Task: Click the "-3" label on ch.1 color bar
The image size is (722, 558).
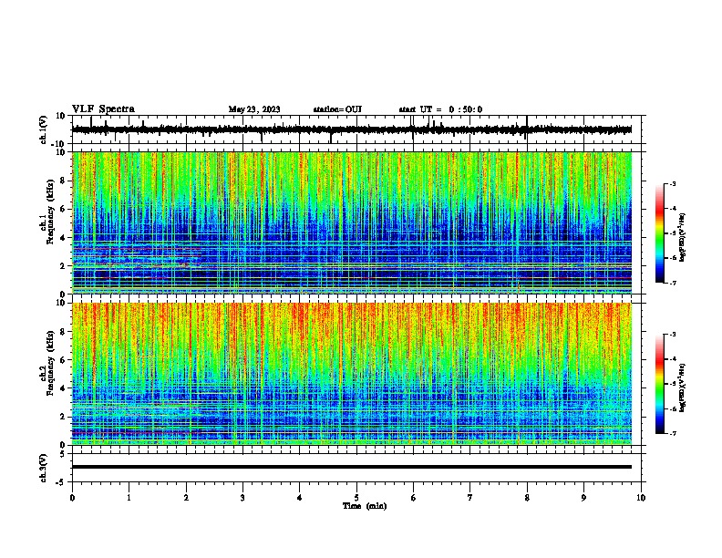Action: (672, 183)
